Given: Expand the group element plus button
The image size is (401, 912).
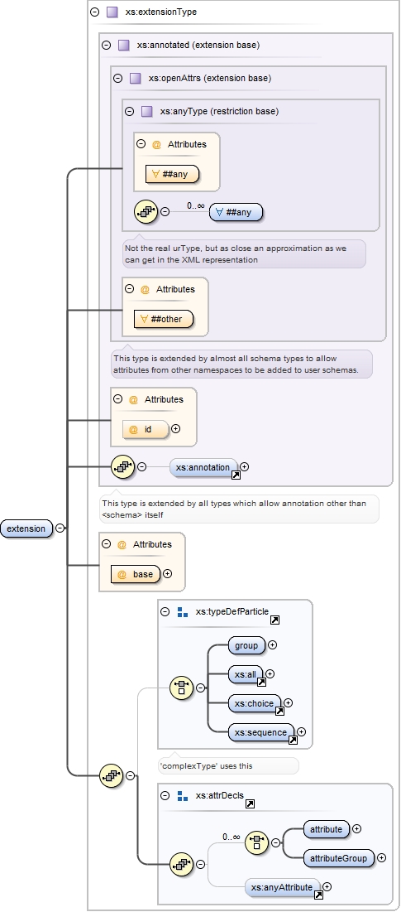Looking at the screenshot, I should 272,645.
